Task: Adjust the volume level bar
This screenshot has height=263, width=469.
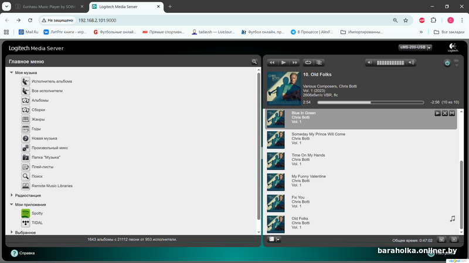Action: coord(390,63)
